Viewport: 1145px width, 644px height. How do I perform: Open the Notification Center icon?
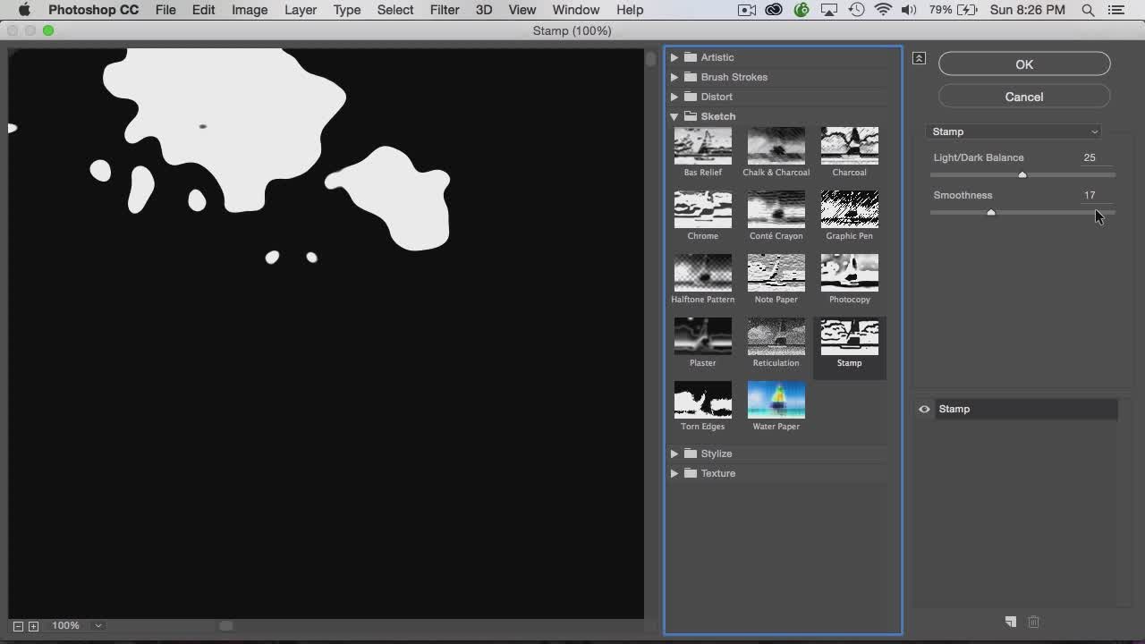[x=1115, y=10]
